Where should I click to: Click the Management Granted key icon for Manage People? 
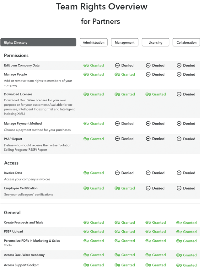tap(117, 74)
